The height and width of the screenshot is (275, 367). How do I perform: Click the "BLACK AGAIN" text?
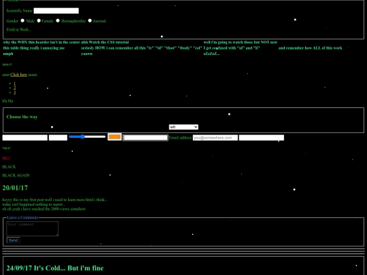(x=16, y=175)
